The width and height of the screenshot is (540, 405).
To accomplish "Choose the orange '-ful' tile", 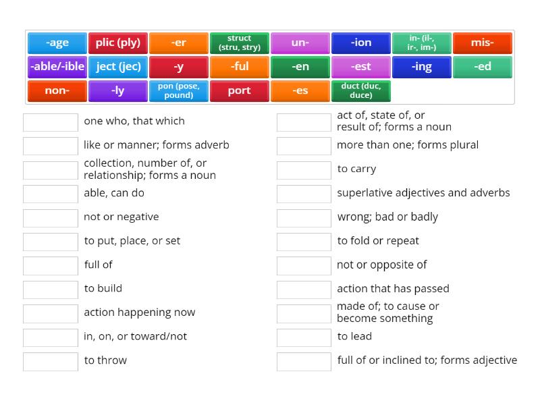I will [240, 67].
